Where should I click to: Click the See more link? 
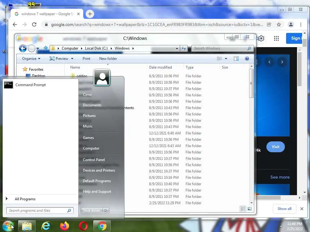coord(280,177)
